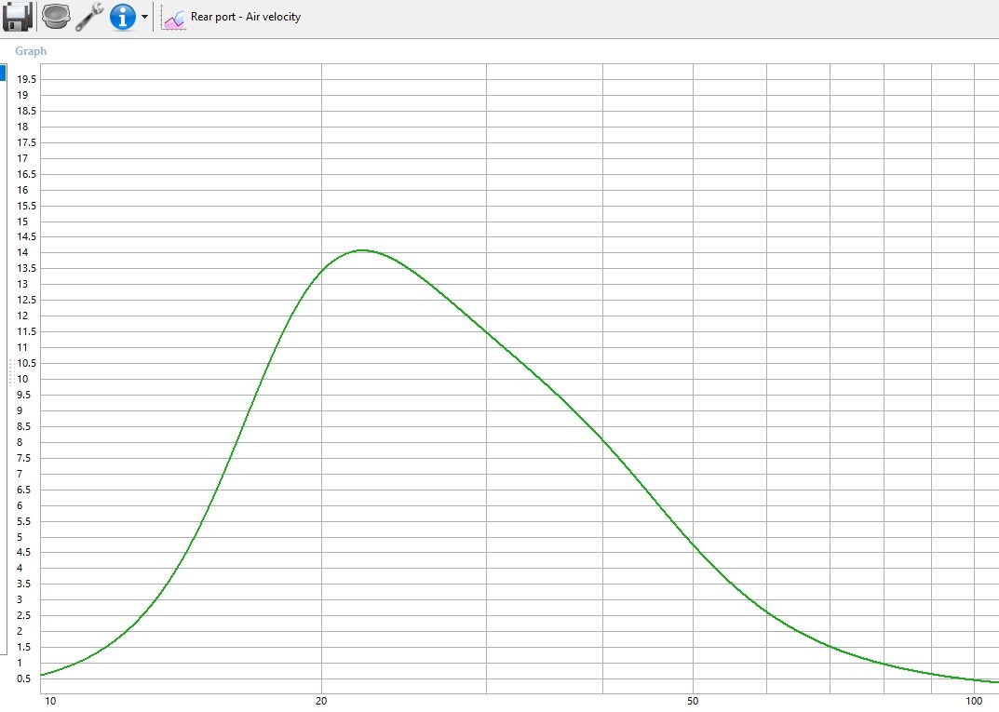Click the 19.5 y-axis label
The height and width of the screenshot is (712, 999).
[x=27, y=79]
